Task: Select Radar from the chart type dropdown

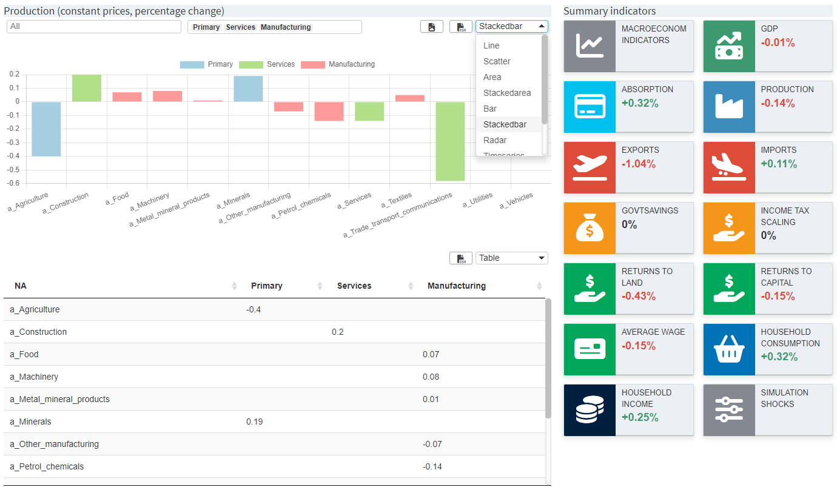Action: pos(496,139)
